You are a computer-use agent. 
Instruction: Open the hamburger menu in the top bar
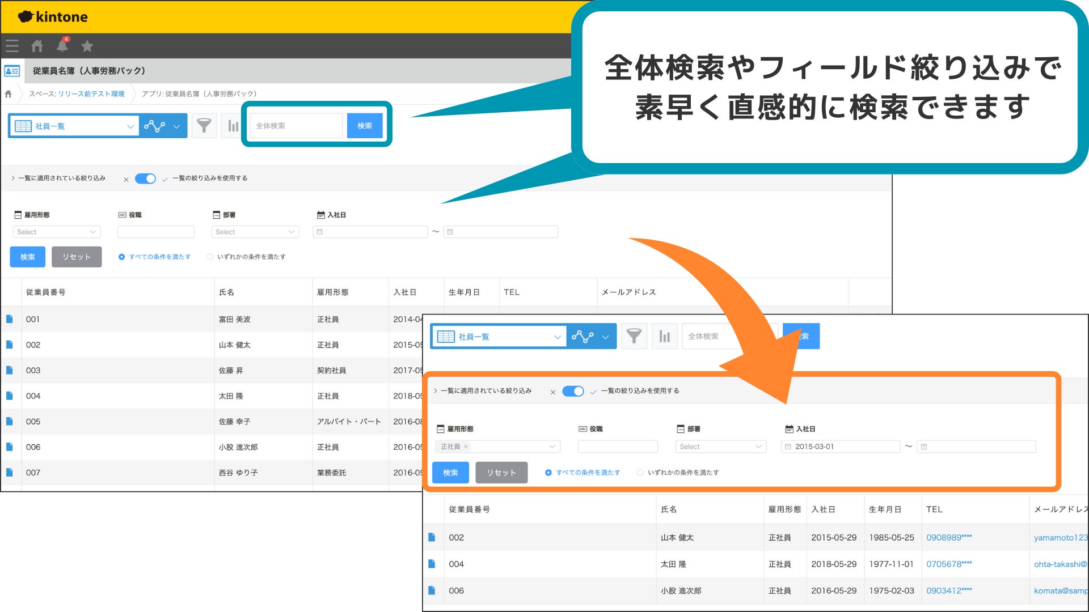[12, 46]
